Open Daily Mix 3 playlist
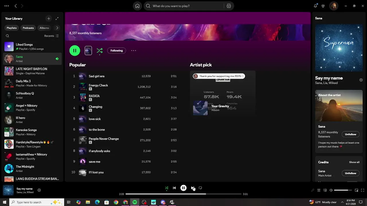Screen dimensions: 367x206 point(32,83)
